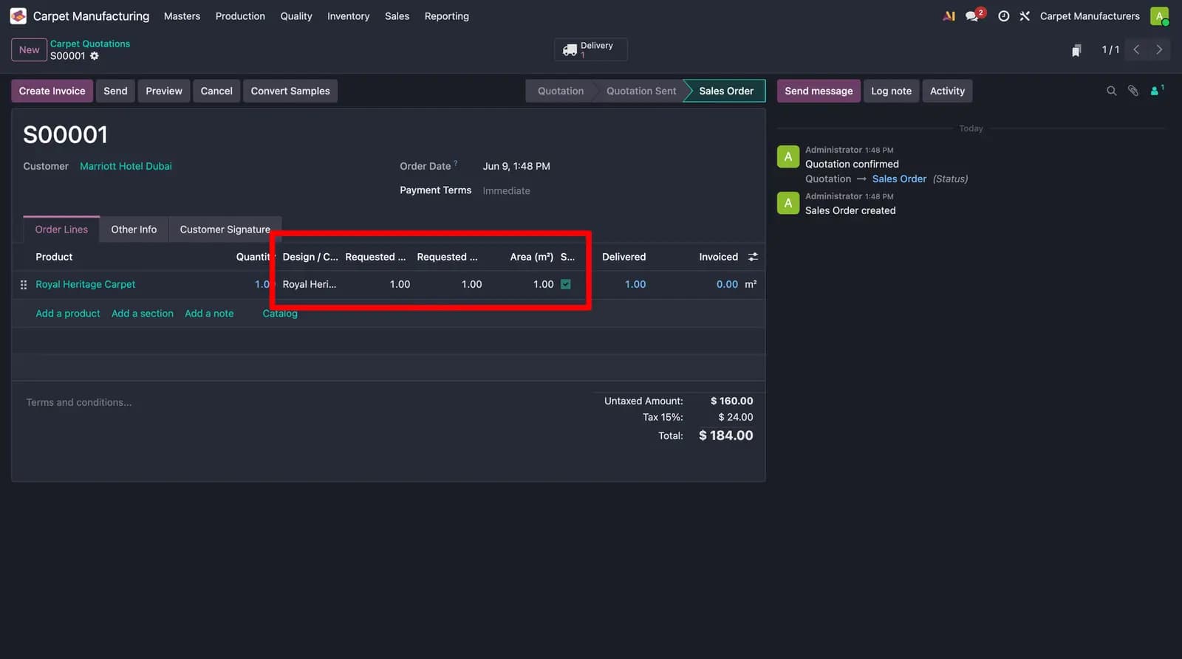Open the Delivery truck smart button

point(591,49)
